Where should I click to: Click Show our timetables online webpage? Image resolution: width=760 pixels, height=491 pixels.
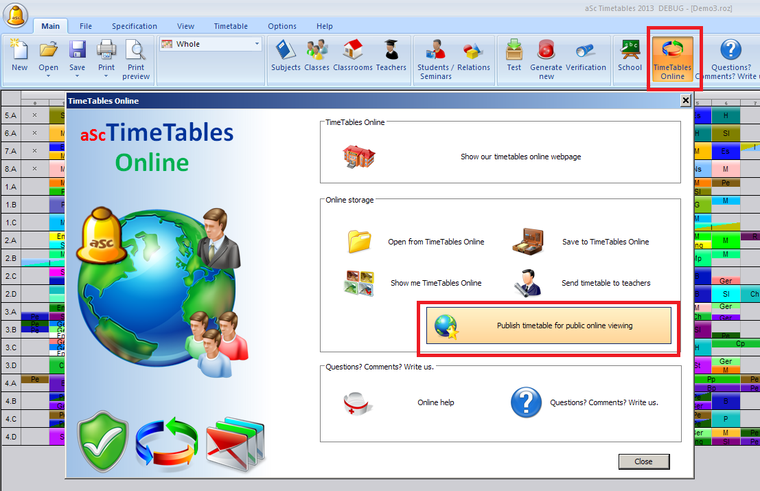(x=520, y=157)
